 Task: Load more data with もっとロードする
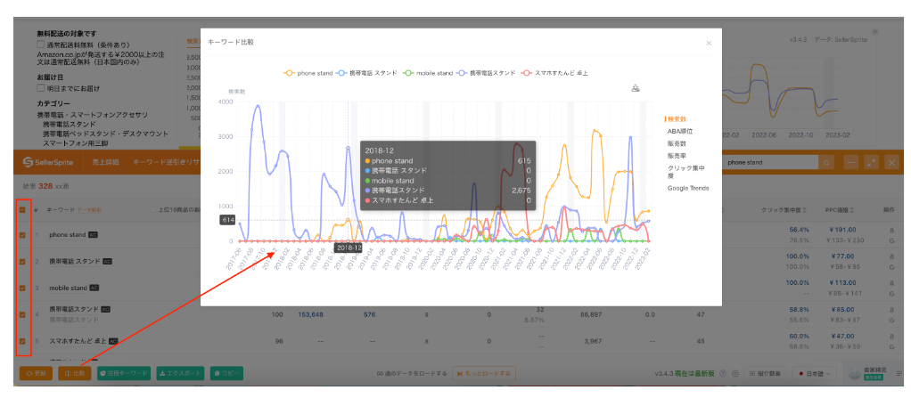click(482, 374)
